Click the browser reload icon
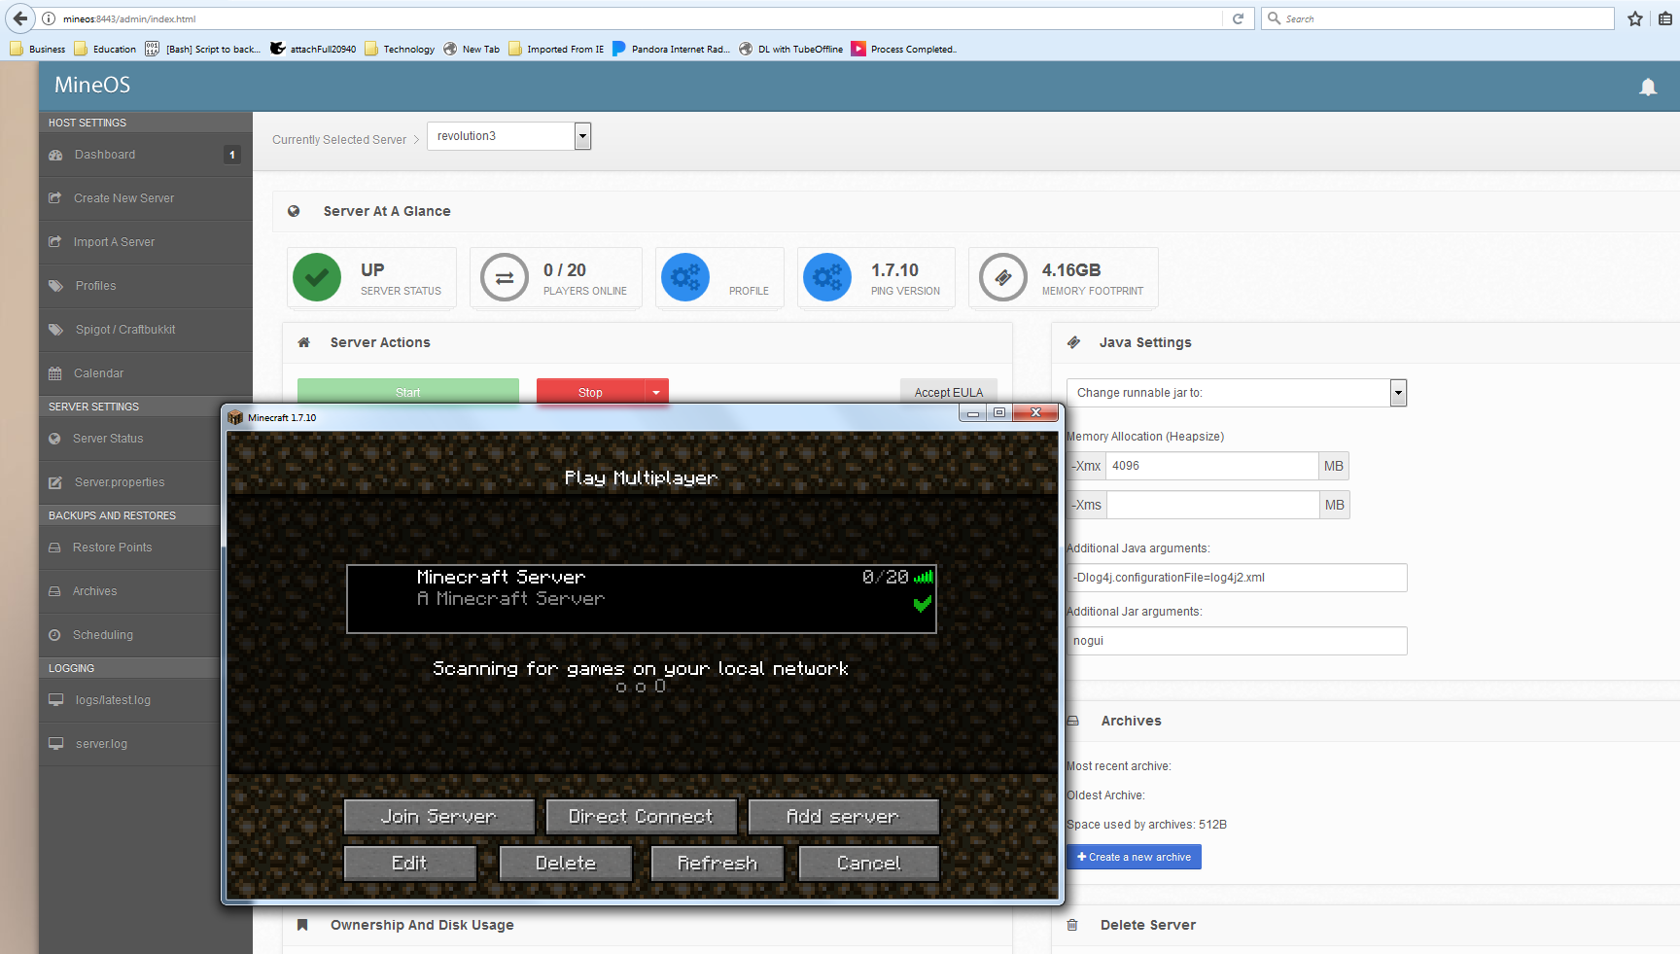1680x954 pixels. pyautogui.click(x=1238, y=18)
